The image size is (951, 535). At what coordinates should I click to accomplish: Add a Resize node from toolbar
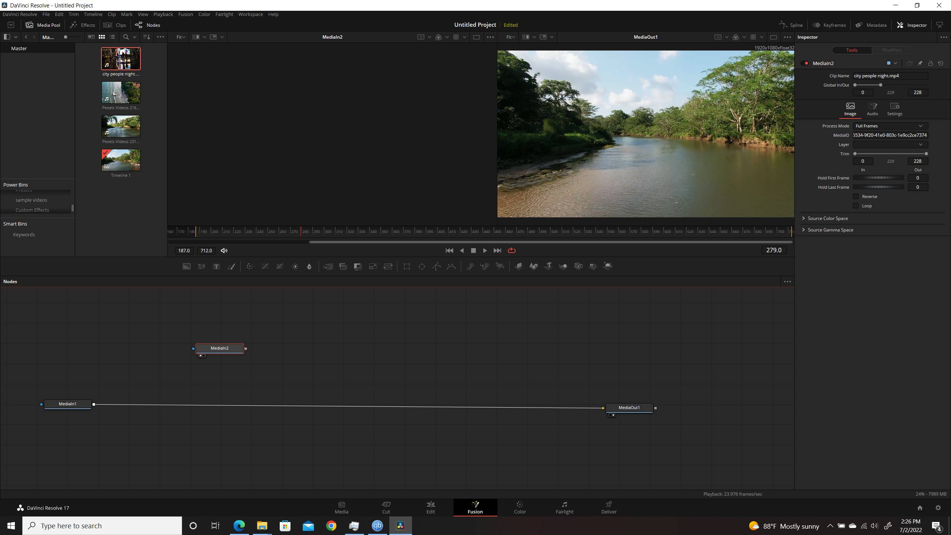[x=373, y=266]
